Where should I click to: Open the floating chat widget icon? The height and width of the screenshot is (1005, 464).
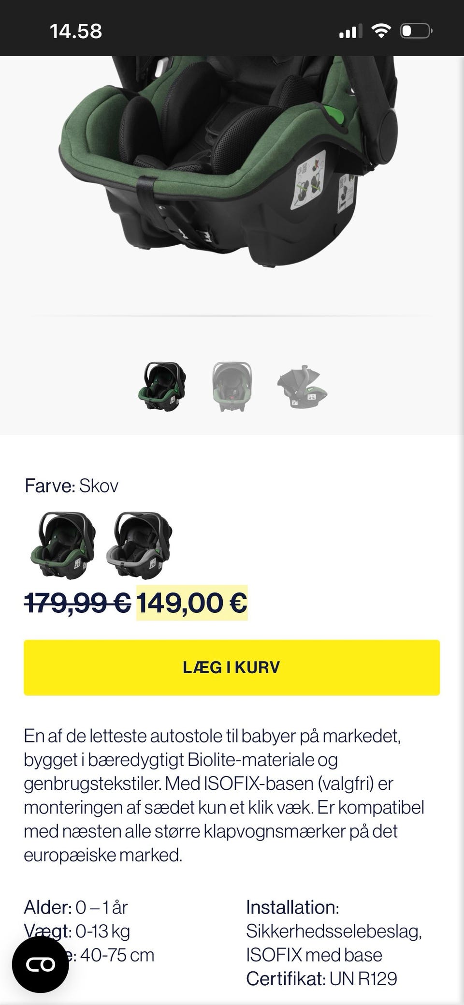[x=40, y=965]
